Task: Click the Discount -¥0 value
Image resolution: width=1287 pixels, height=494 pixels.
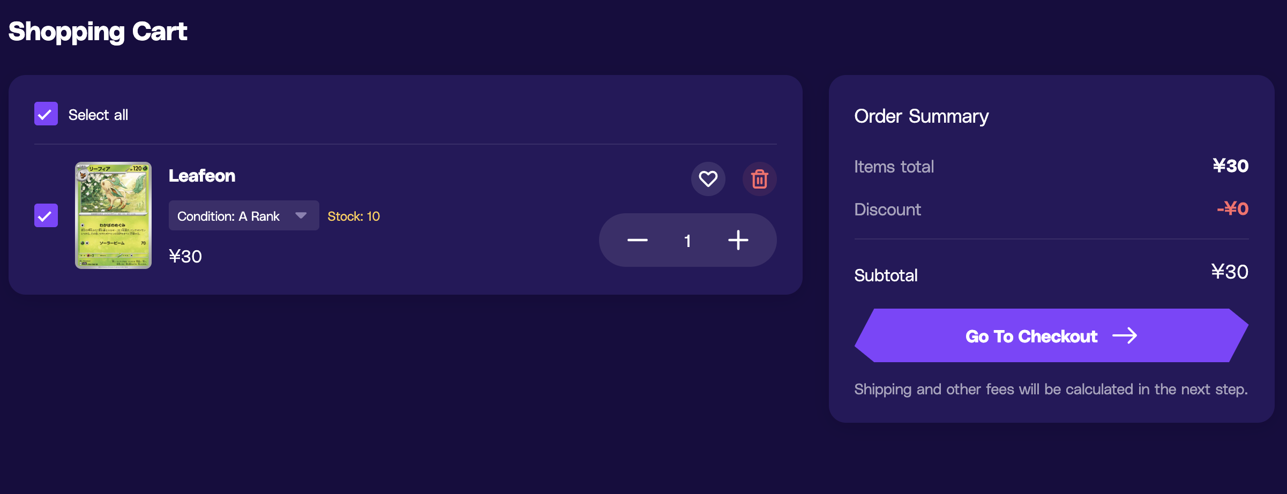Action: tap(1232, 208)
